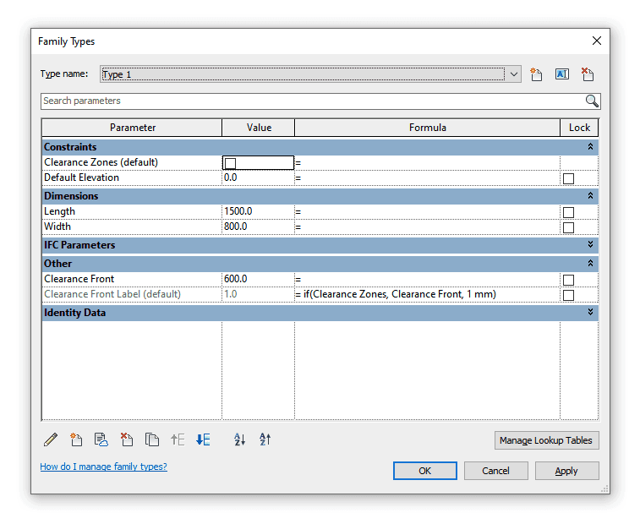Click the New Parameter icon
The height and width of the screenshot is (524, 640).
point(76,439)
